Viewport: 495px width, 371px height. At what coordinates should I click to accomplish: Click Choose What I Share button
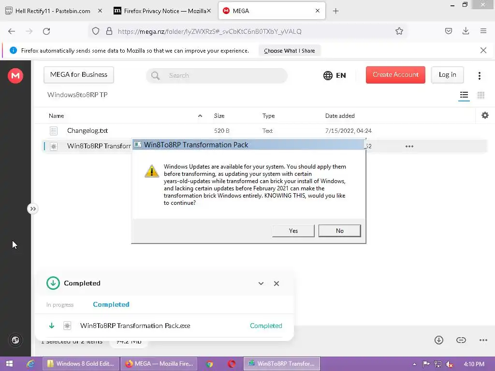coord(289,50)
